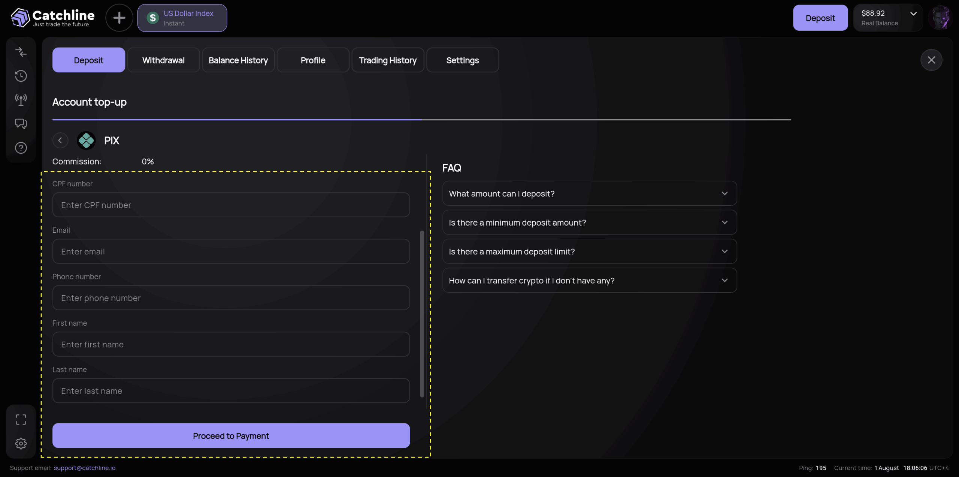Viewport: 959px width, 477px height.
Task: Expand 'Is there a maximum deposit limit?'
Action: coord(590,251)
